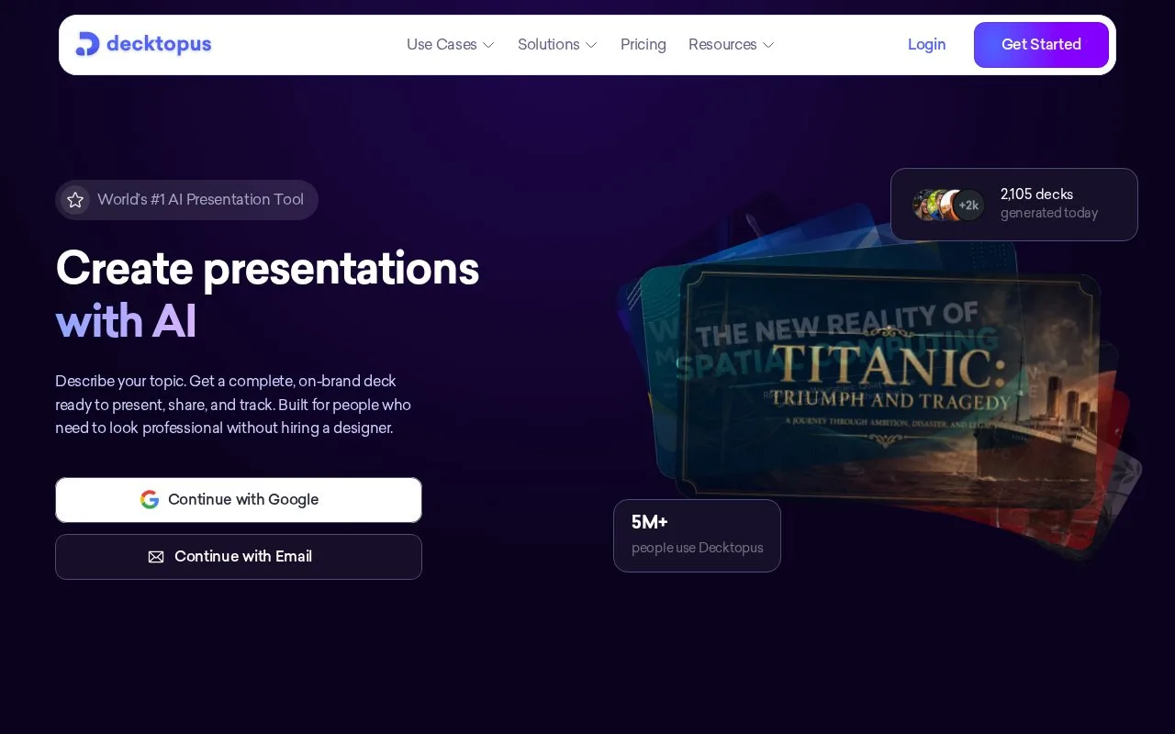Click the +2k avatar badge
The width and height of the screenshot is (1175, 734).
tap(968, 206)
